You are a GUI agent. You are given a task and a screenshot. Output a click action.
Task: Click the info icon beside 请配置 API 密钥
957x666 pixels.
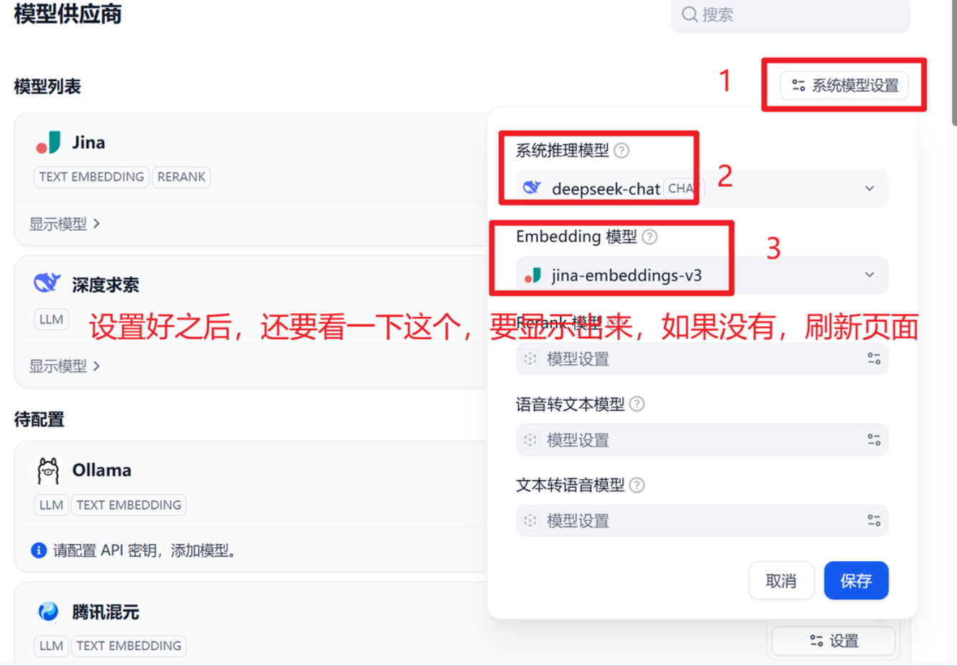(39, 550)
